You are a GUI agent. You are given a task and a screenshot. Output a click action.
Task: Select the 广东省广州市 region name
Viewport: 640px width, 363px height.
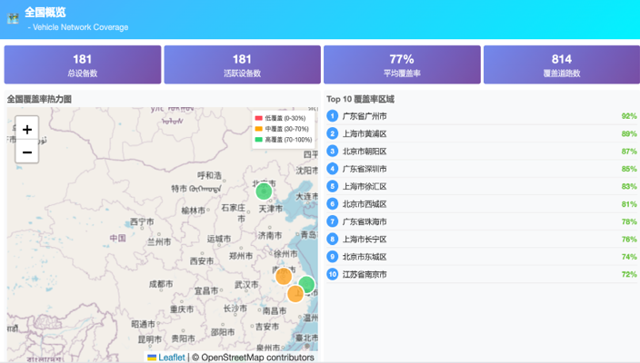[x=365, y=116]
